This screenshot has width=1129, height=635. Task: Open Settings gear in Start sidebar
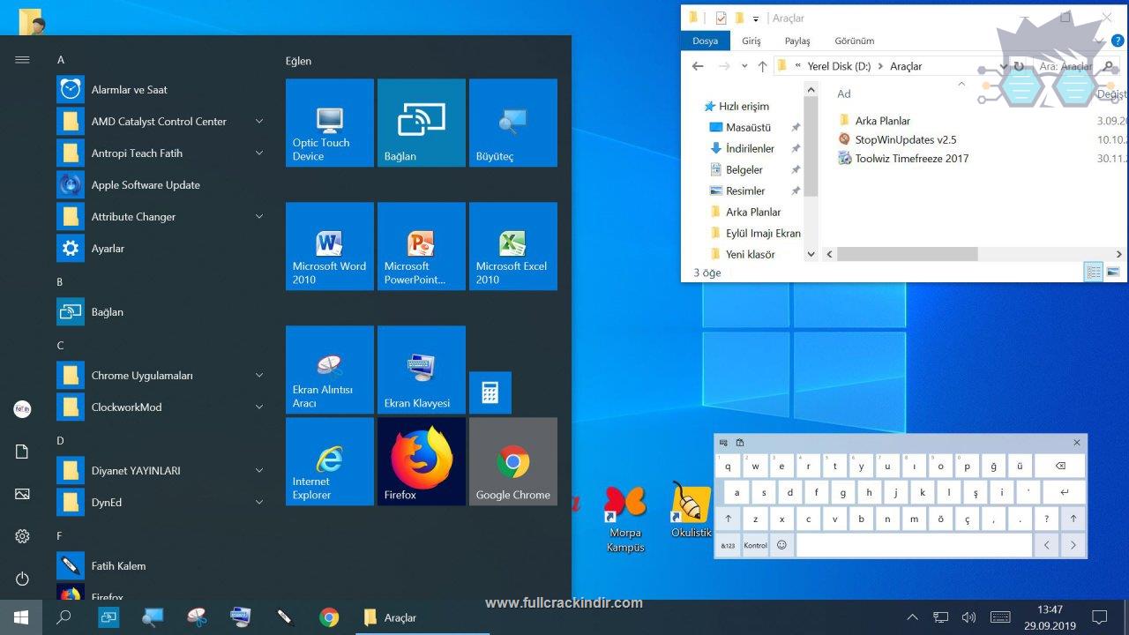click(x=22, y=536)
